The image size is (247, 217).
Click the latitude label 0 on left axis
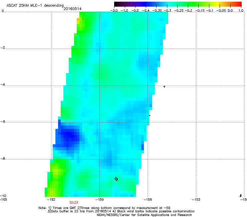(3, 11)
